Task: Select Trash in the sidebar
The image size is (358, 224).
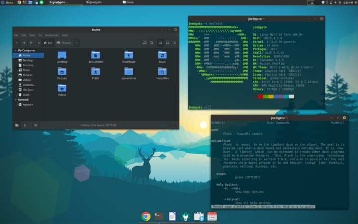Action: (26, 95)
